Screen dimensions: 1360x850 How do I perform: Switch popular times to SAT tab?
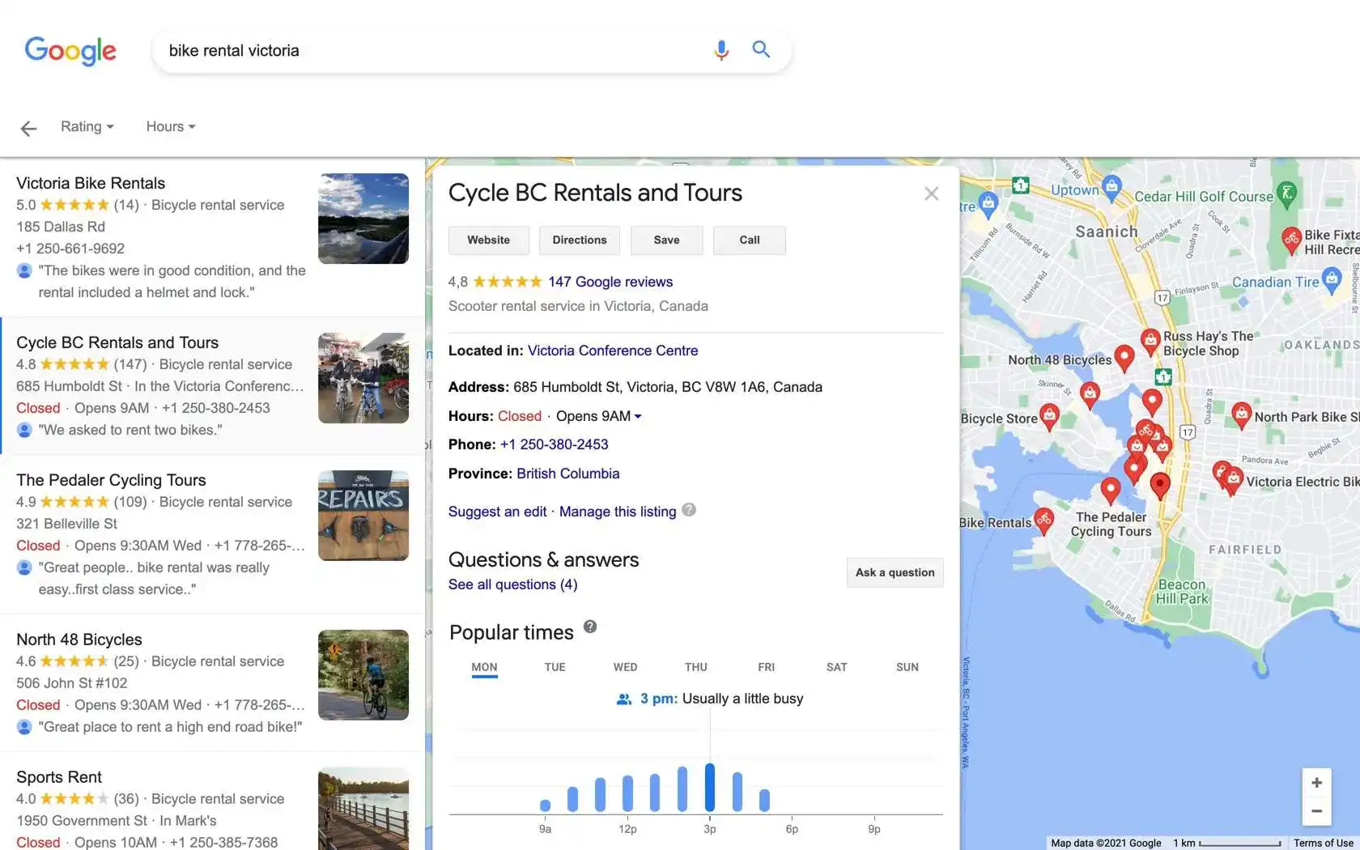836,667
